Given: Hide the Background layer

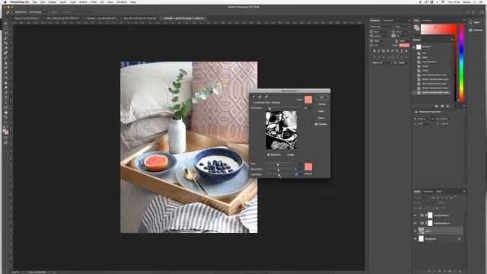Looking at the screenshot, I should (415, 239).
